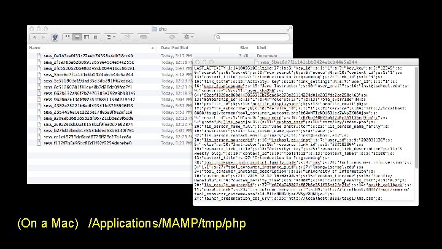
Task: Go forward in the php Finder window
Action: tap(43, 37)
